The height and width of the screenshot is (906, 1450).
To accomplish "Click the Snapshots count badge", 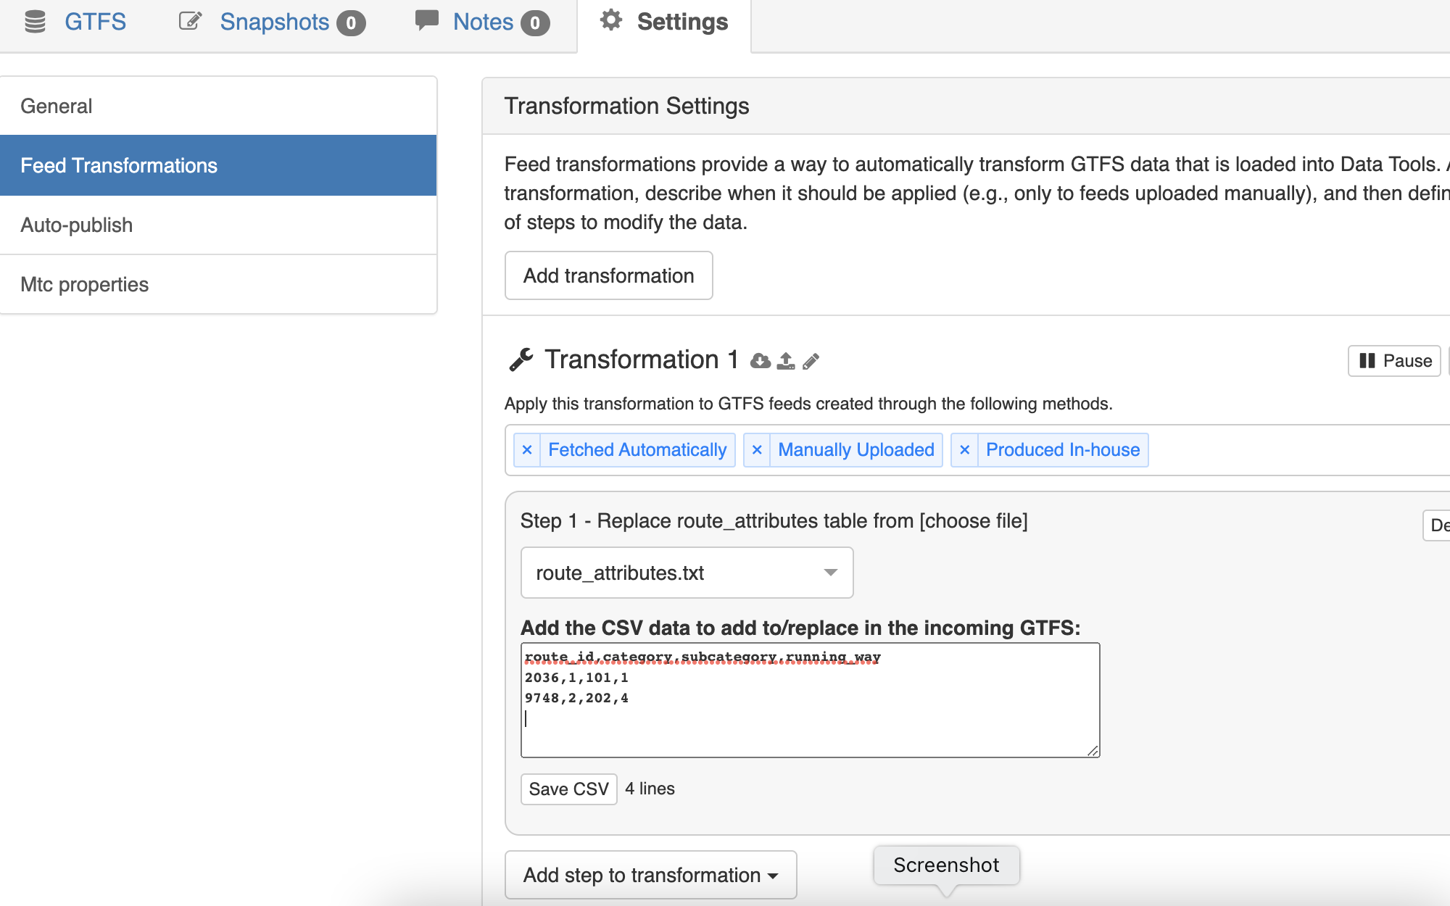I will point(351,23).
